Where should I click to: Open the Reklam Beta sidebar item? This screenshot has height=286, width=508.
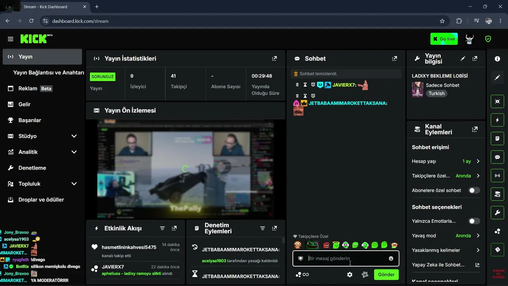pos(42,89)
